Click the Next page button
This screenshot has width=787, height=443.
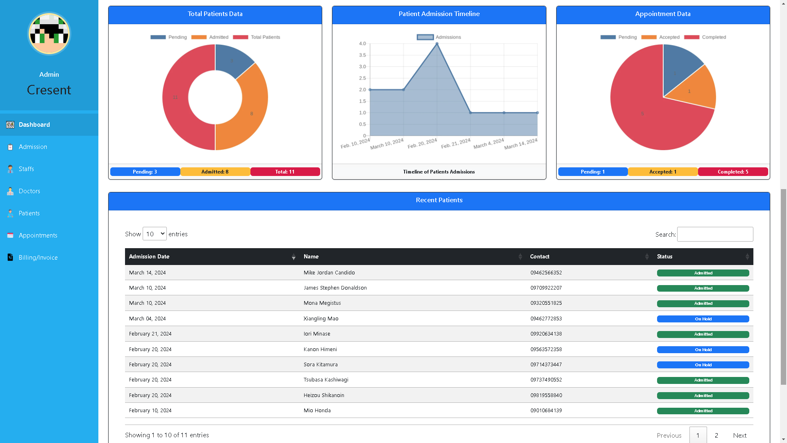(x=739, y=435)
